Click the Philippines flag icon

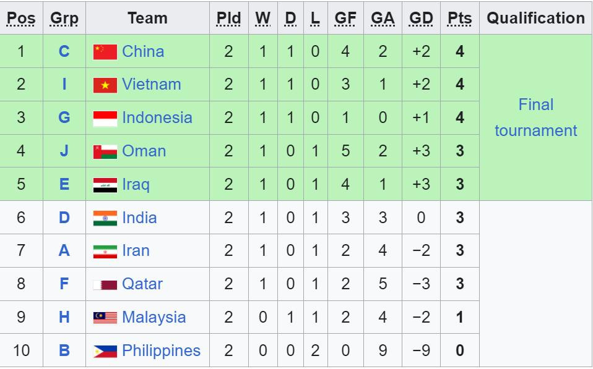[105, 352]
